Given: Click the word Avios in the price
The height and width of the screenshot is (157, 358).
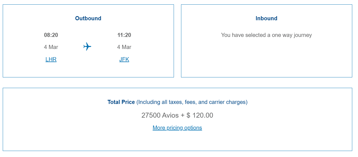Looking at the screenshot, I should (x=170, y=115).
